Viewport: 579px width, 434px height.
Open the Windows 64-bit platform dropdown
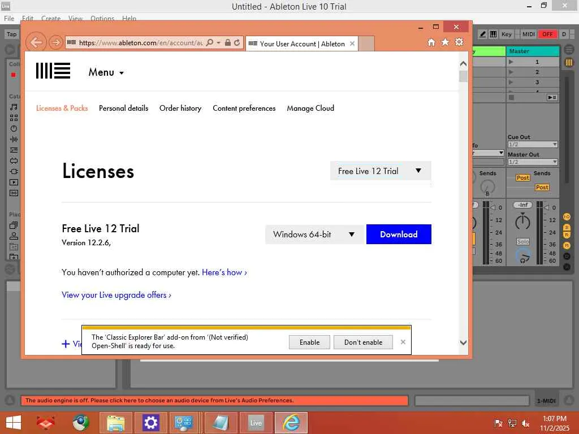(x=314, y=235)
